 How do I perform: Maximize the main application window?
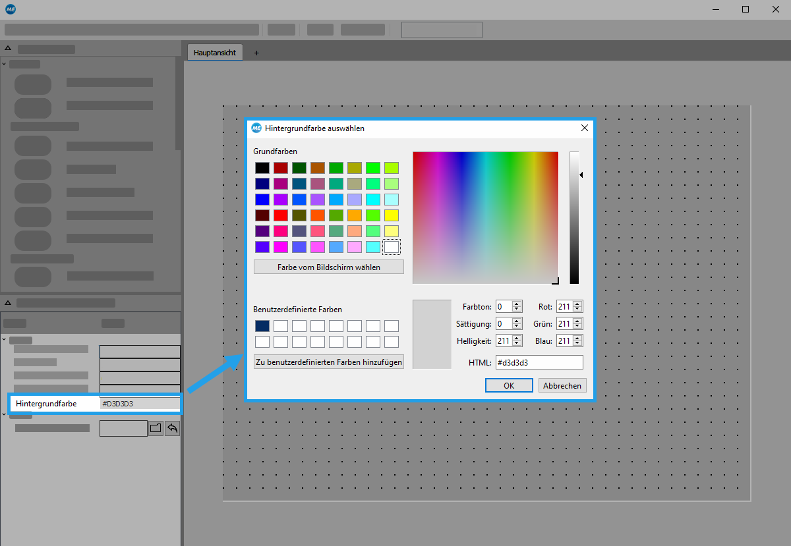[x=746, y=9]
